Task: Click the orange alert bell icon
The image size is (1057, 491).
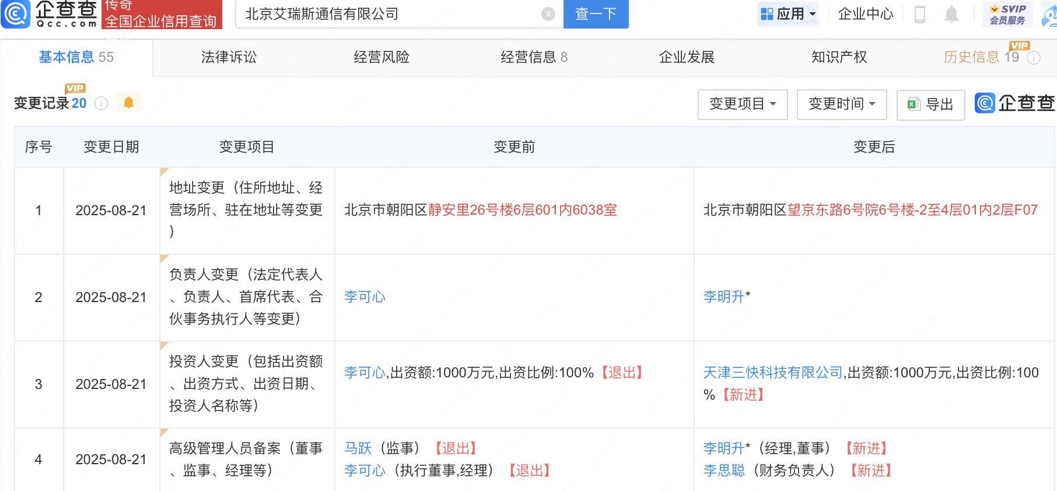Action: coord(128,103)
